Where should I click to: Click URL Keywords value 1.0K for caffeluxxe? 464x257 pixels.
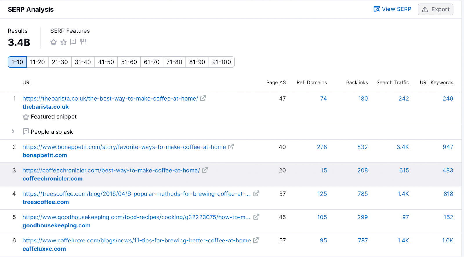click(447, 241)
